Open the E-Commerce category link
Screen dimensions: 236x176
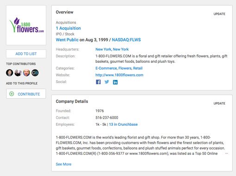point(106,68)
